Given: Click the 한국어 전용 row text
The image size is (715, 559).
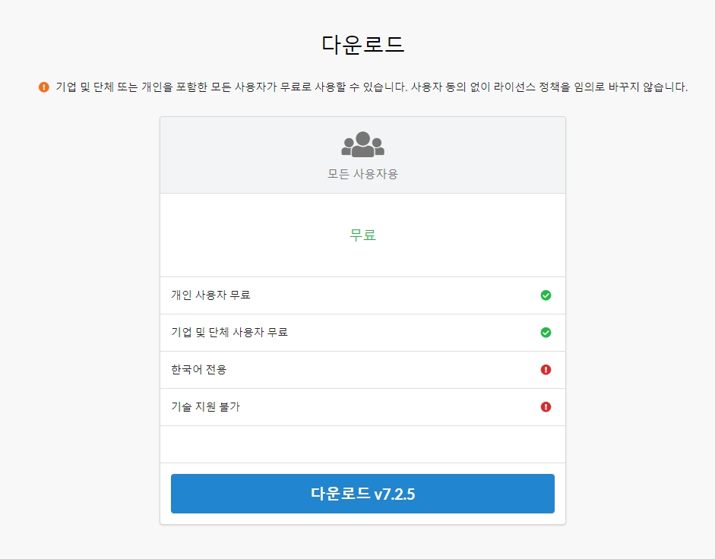Looking at the screenshot, I should point(198,369).
